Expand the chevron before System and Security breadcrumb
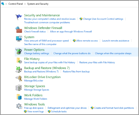The image size is (139, 115). tap(25, 4)
